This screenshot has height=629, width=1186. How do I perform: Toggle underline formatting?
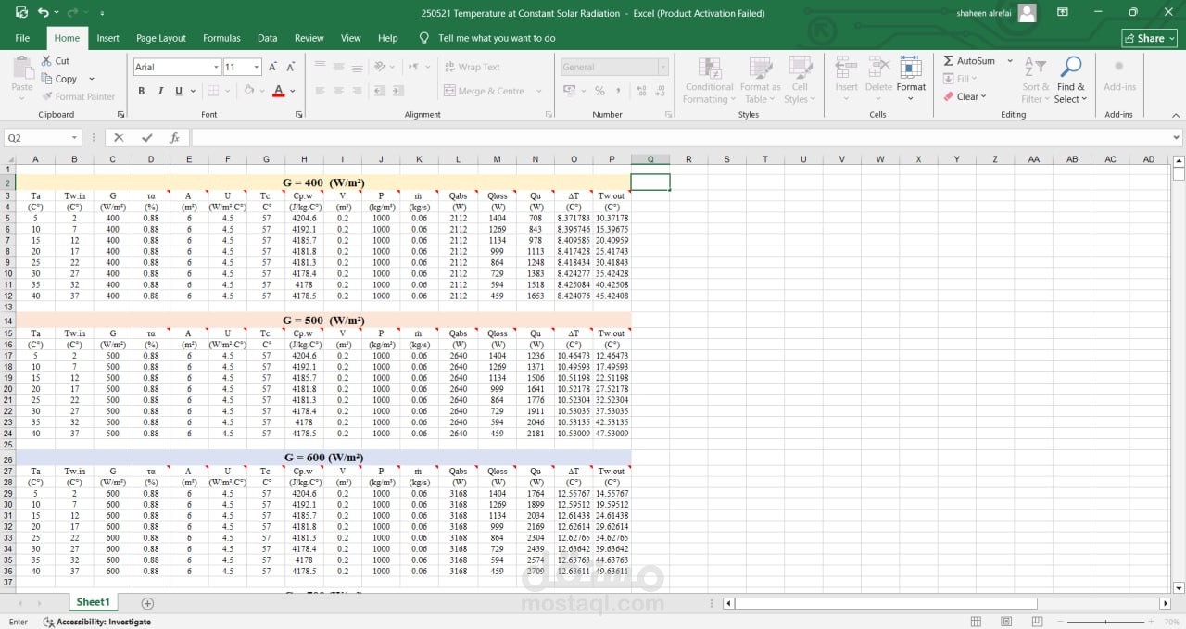tap(179, 91)
